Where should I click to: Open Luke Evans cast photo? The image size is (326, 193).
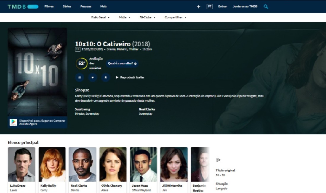[x=21, y=164]
